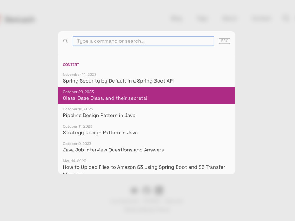Screen dimensions: 295x221
Task: Click the leftmost blurred footer social icon
Action: click(134, 190)
